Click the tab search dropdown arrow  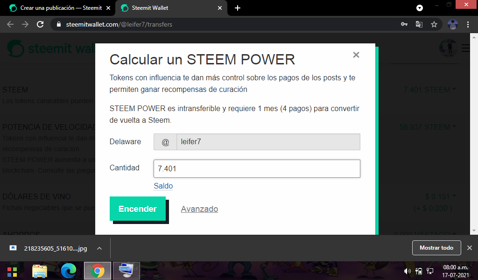420,8
